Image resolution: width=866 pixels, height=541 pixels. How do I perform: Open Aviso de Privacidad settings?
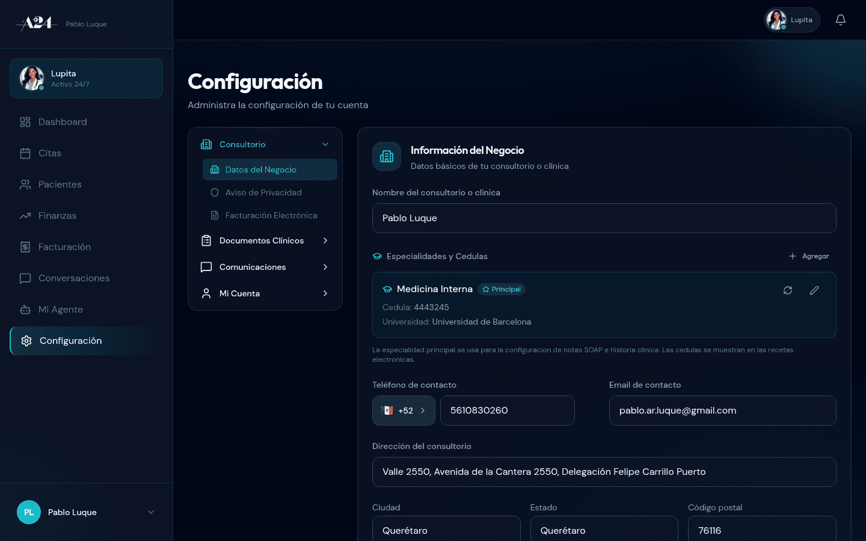click(263, 192)
